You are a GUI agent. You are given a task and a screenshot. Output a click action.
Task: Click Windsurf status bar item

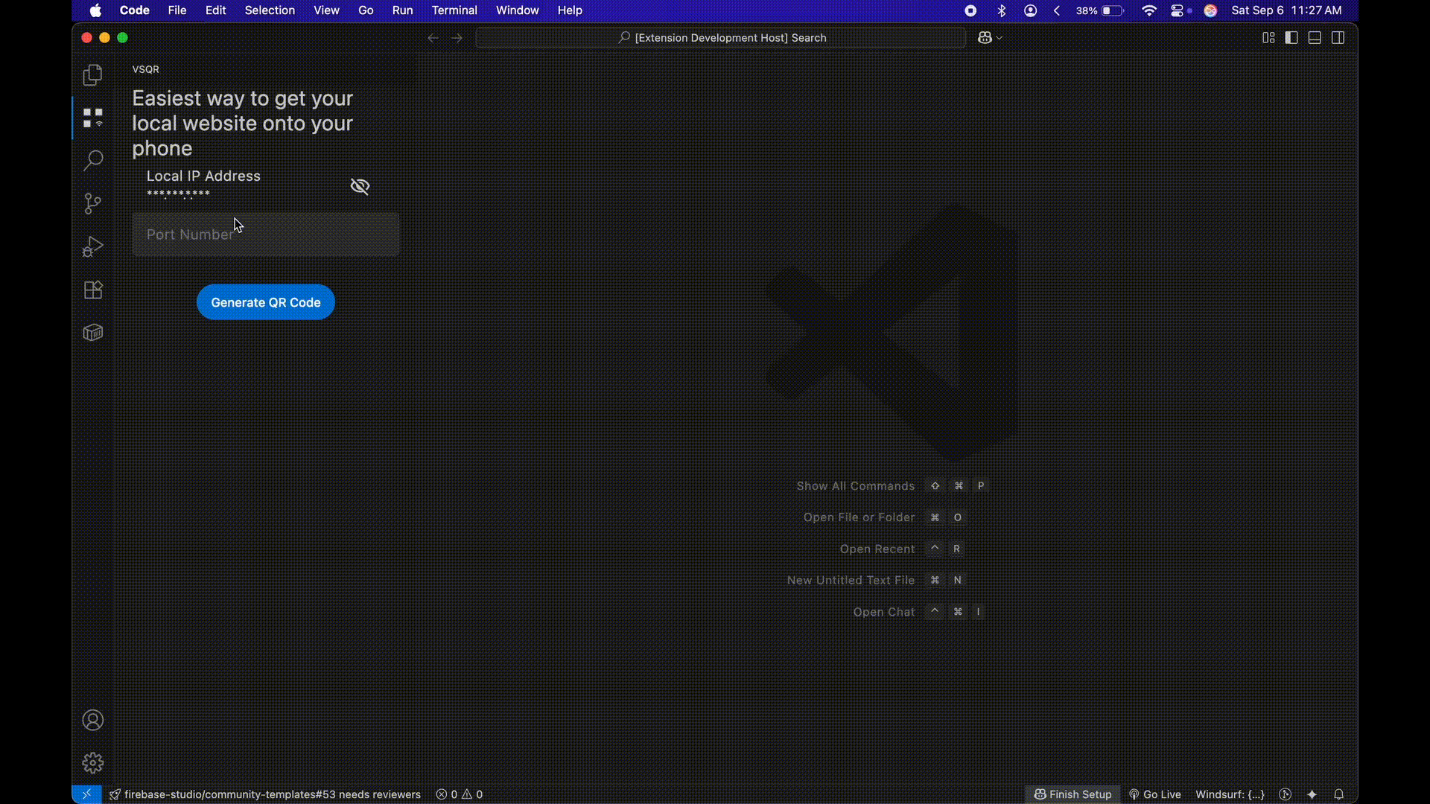pos(1230,794)
